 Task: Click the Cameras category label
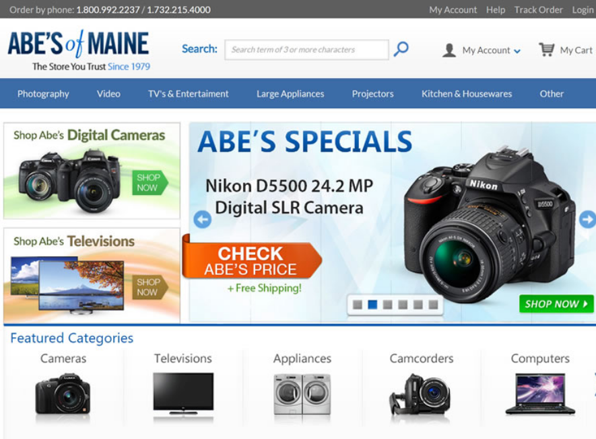point(63,358)
